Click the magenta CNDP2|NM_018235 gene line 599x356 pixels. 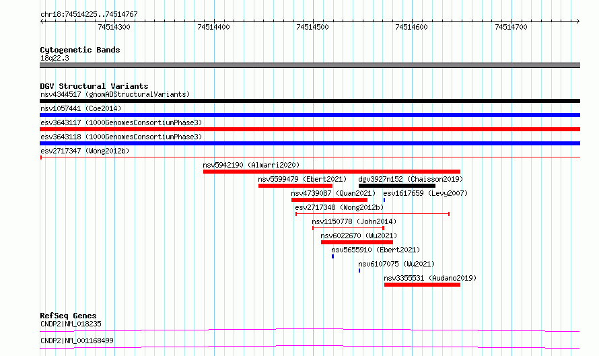tap(310, 330)
